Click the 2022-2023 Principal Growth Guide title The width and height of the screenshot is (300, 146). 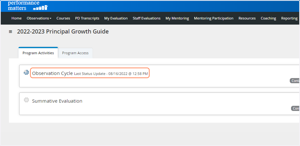[x=63, y=32]
